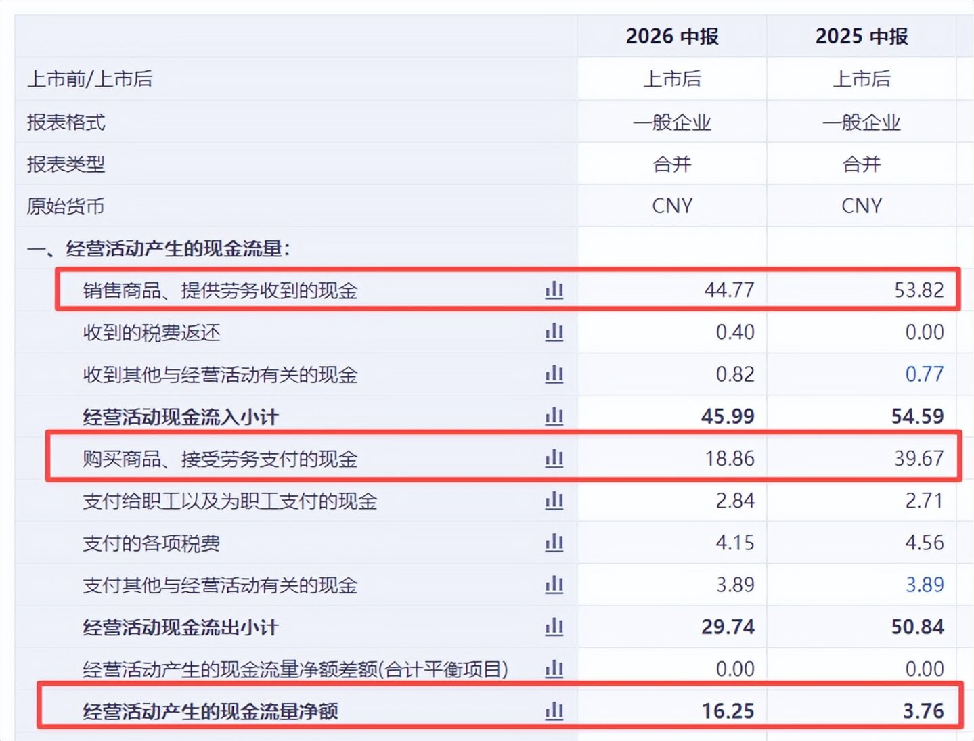The height and width of the screenshot is (741, 974).
Task: Click the 原始货币 row label
Action: point(66,206)
